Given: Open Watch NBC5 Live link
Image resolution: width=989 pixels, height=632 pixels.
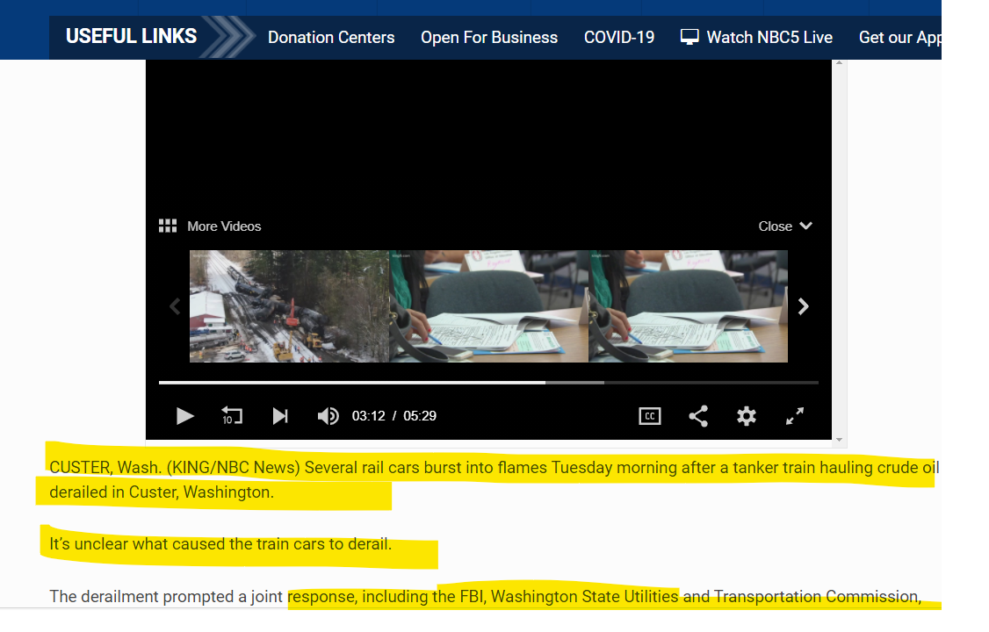Looking at the screenshot, I should 757,38.
